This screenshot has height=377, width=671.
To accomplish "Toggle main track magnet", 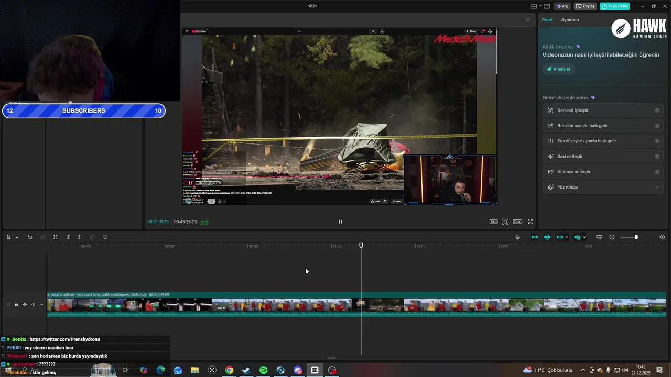I will 535,237.
